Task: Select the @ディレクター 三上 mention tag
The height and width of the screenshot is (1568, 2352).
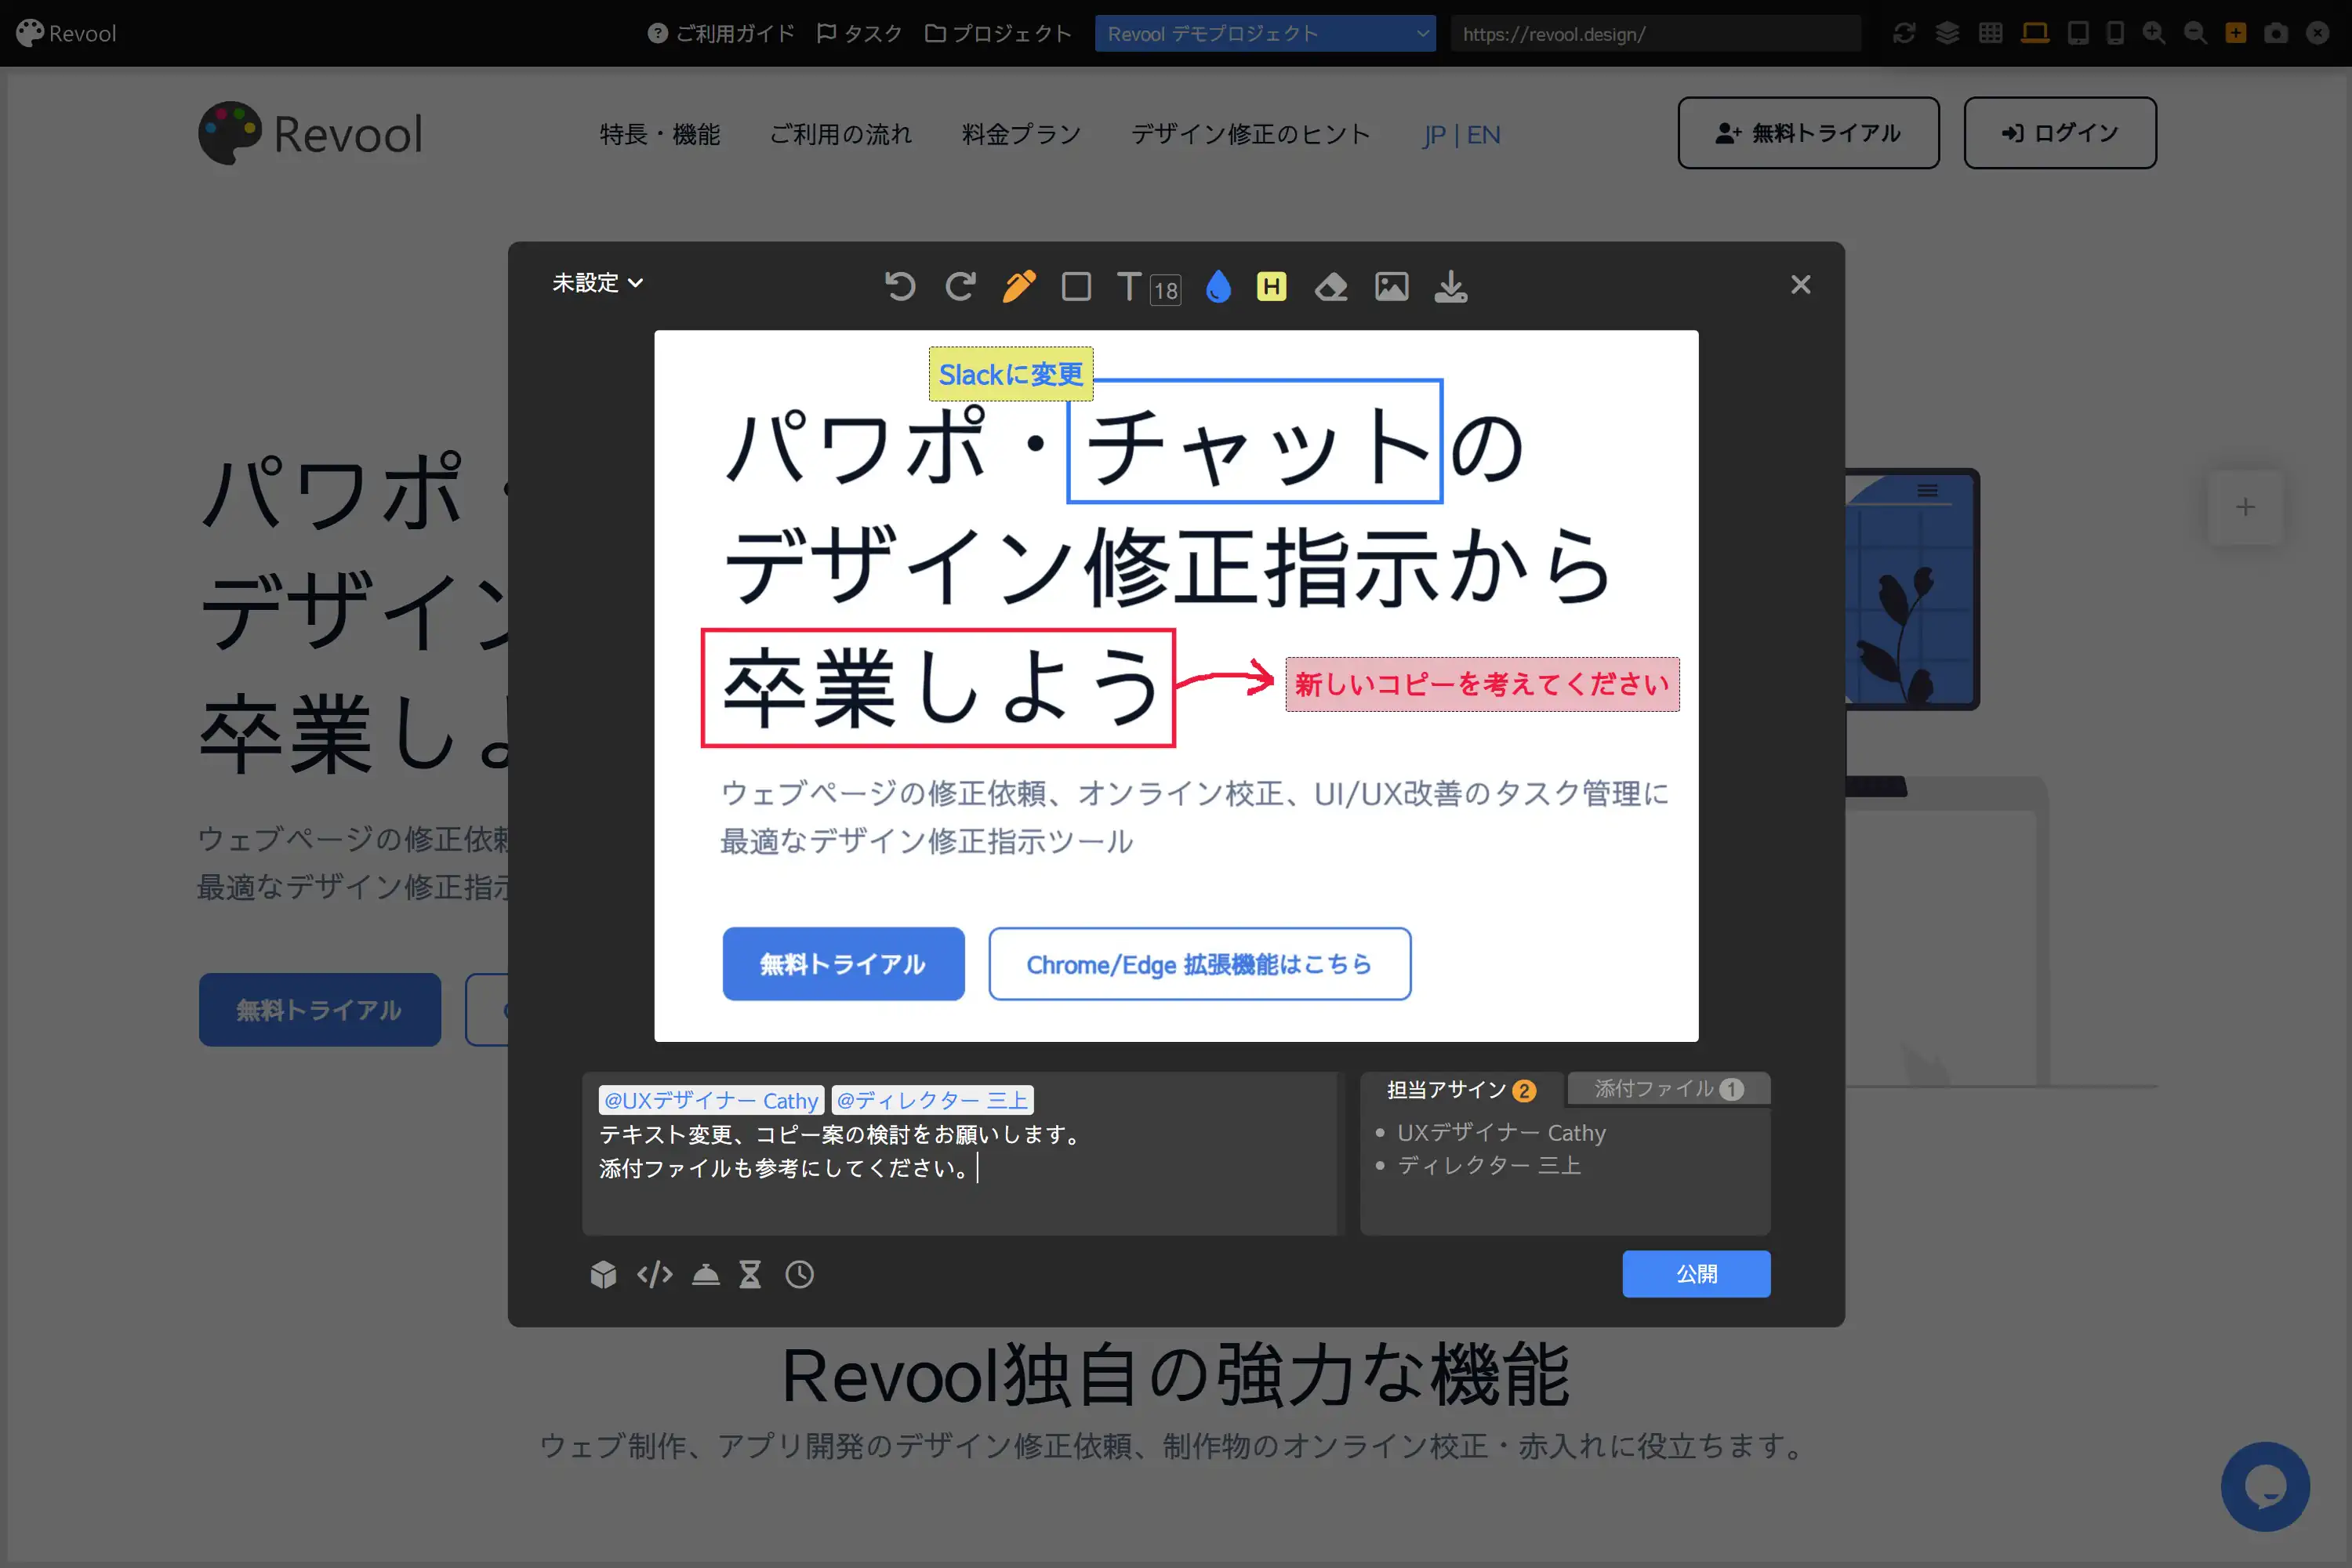Action: (932, 1100)
